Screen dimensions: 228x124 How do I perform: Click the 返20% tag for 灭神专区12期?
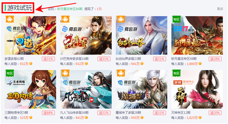(215, 113)
